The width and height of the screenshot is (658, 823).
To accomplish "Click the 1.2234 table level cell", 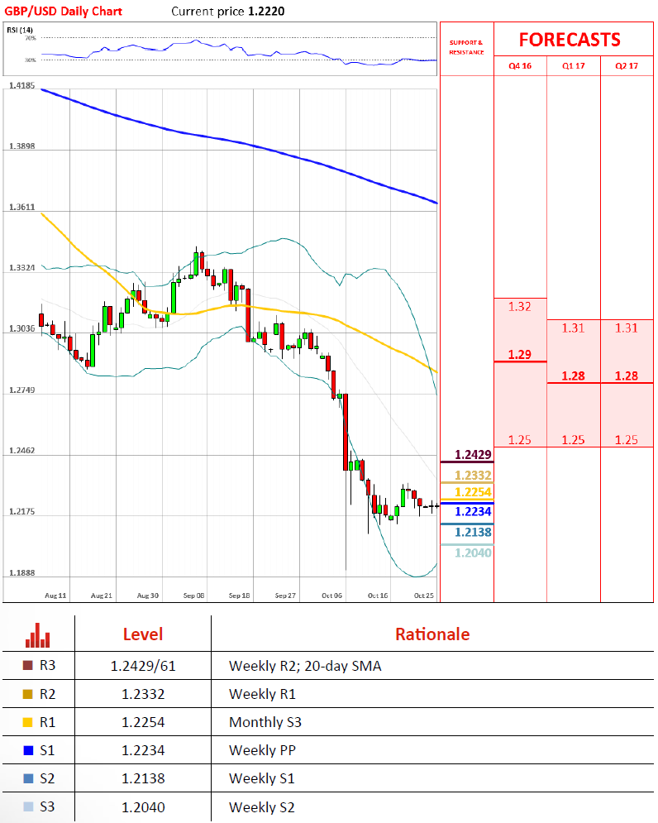I will pyautogui.click(x=143, y=750).
